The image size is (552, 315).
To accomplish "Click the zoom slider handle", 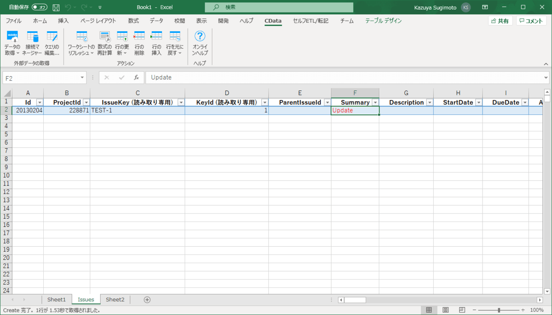I will coord(499,310).
